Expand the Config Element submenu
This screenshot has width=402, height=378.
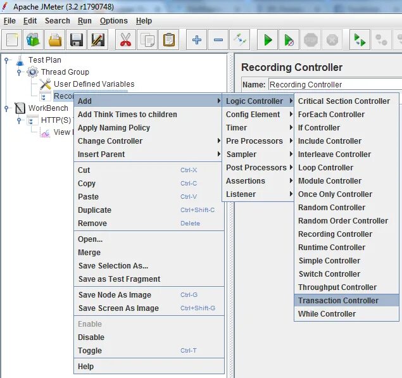pos(258,115)
